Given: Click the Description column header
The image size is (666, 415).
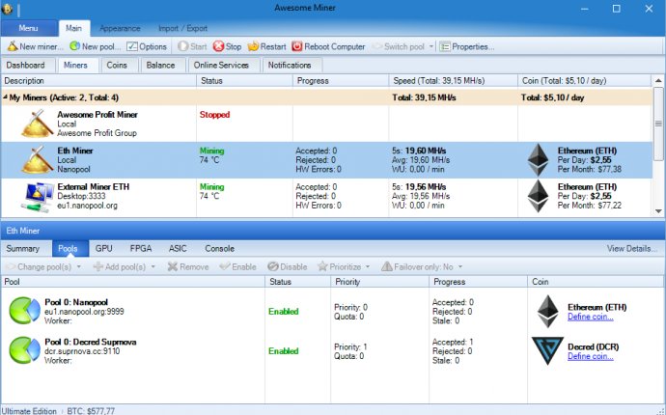Looking at the screenshot, I should [x=99, y=81].
